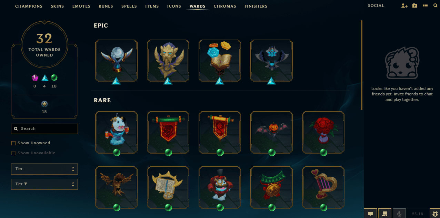Open the add folder icon in Social
This screenshot has width=440, height=218.
click(x=415, y=6)
